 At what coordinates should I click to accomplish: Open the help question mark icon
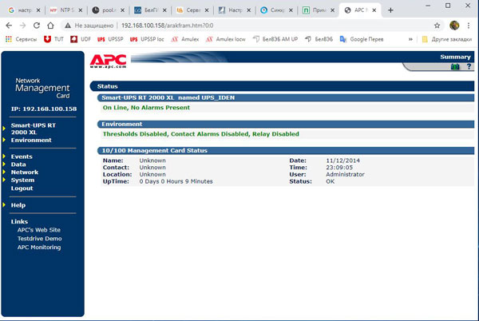pyautogui.click(x=468, y=67)
